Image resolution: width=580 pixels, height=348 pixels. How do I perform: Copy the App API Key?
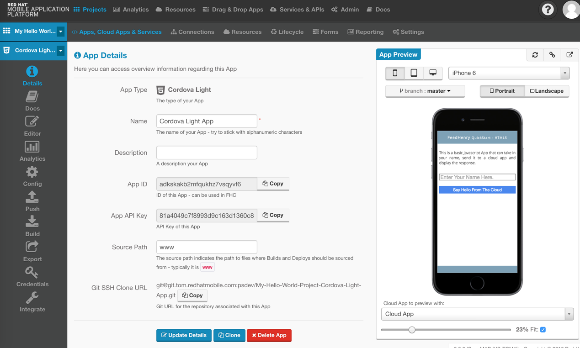[273, 215]
